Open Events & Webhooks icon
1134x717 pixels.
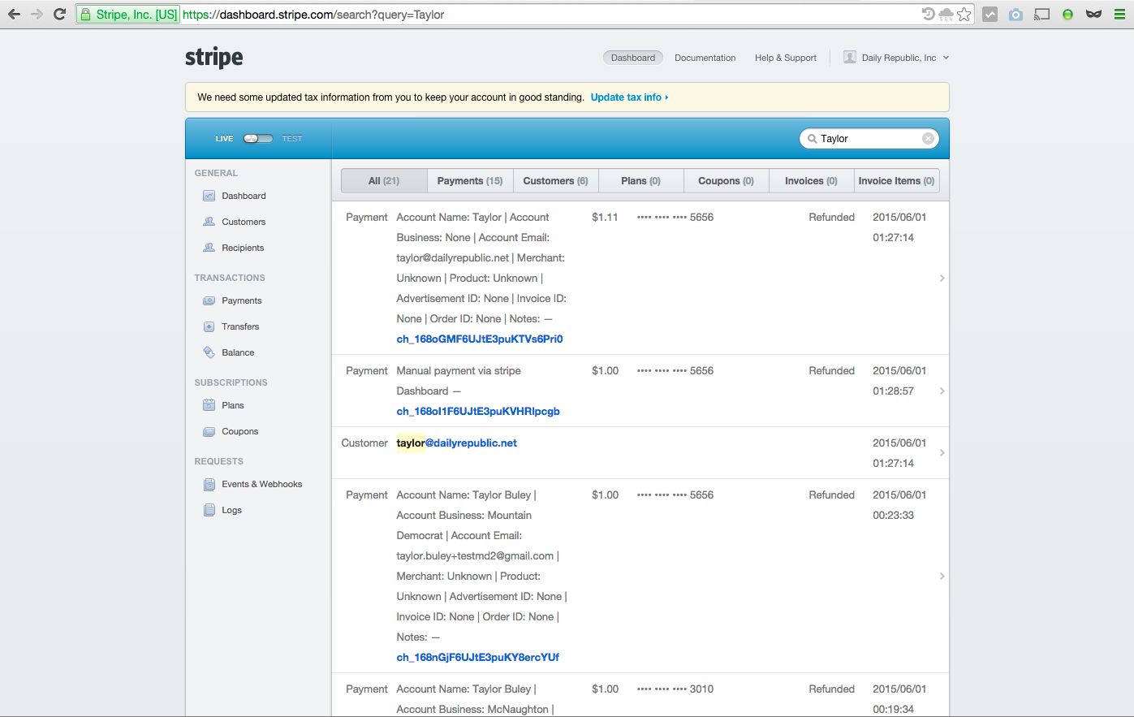209,484
